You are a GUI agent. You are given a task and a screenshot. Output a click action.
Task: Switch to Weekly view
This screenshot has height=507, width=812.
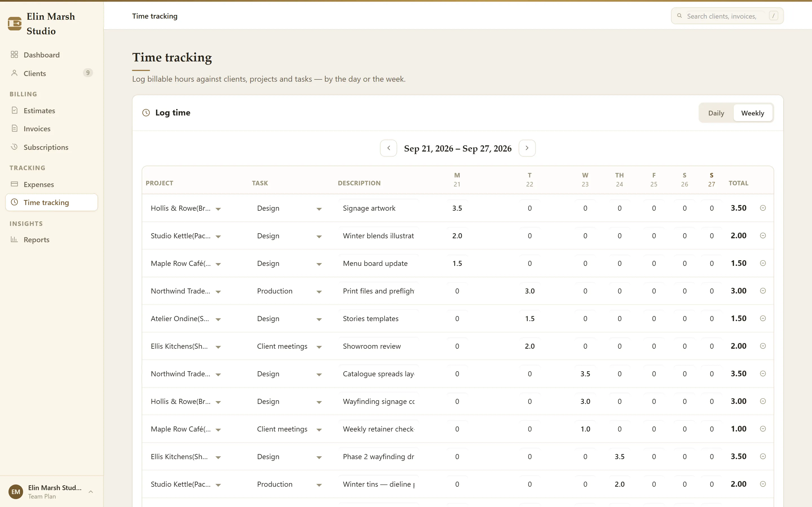753,113
